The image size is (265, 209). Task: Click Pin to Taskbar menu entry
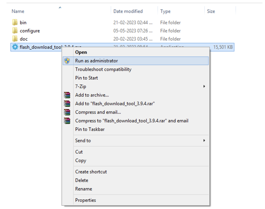coord(90,129)
